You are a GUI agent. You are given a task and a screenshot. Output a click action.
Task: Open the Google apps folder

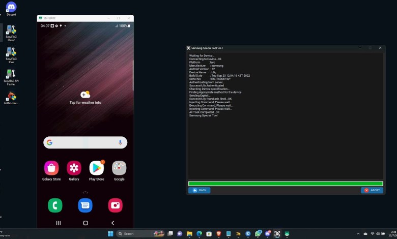pyautogui.click(x=119, y=168)
